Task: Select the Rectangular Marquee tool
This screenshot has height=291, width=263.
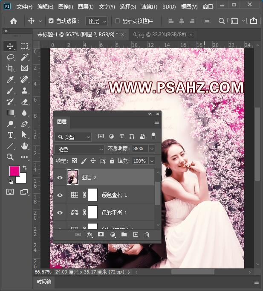Action: [24, 46]
